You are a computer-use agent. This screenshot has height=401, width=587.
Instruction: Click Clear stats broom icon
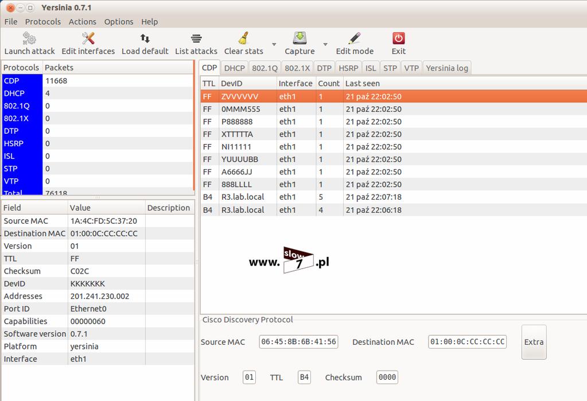tap(243, 38)
